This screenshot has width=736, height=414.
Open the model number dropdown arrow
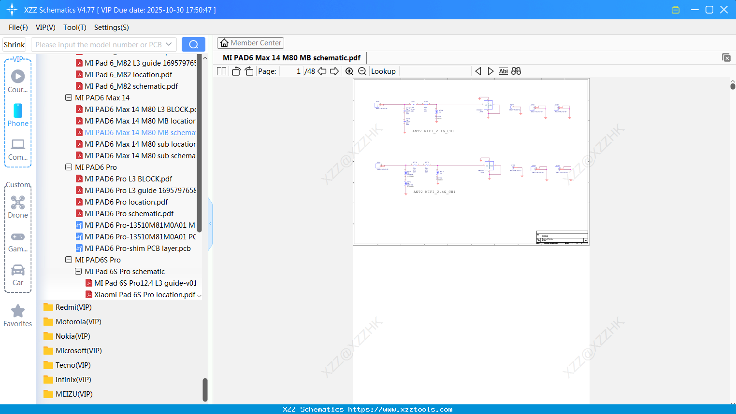[169, 44]
